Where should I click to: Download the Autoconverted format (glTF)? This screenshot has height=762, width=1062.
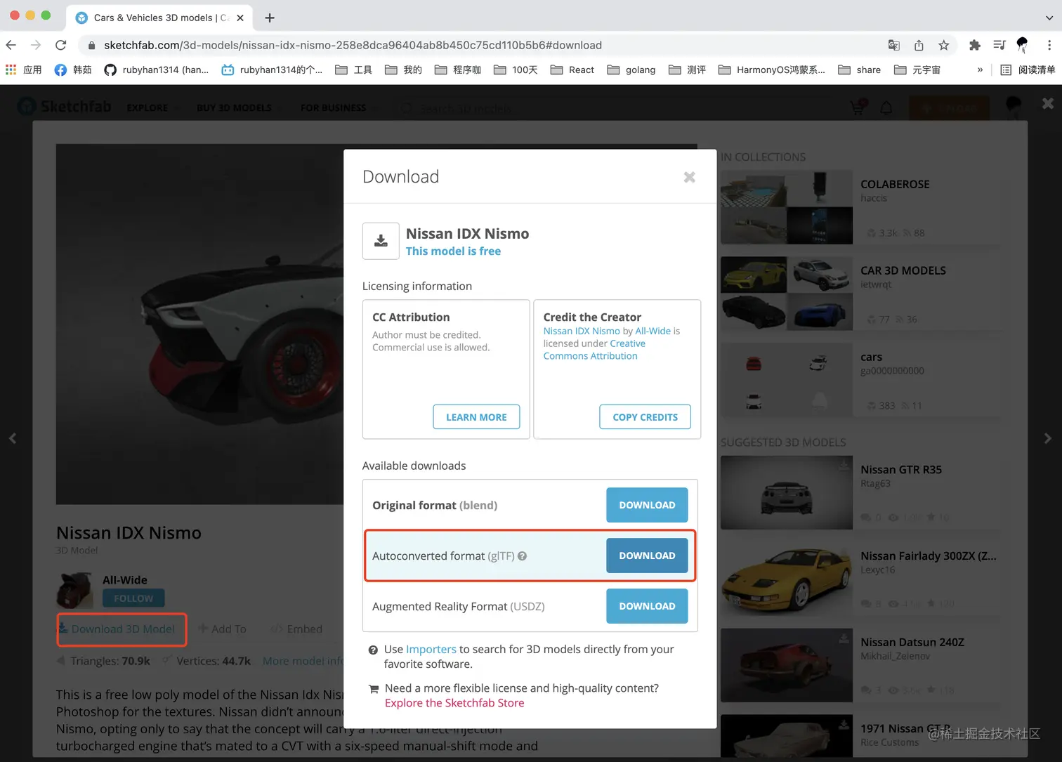(x=647, y=556)
